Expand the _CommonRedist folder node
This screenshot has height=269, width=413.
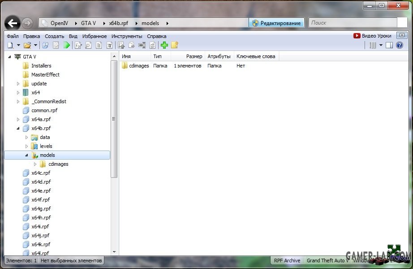coord(18,102)
